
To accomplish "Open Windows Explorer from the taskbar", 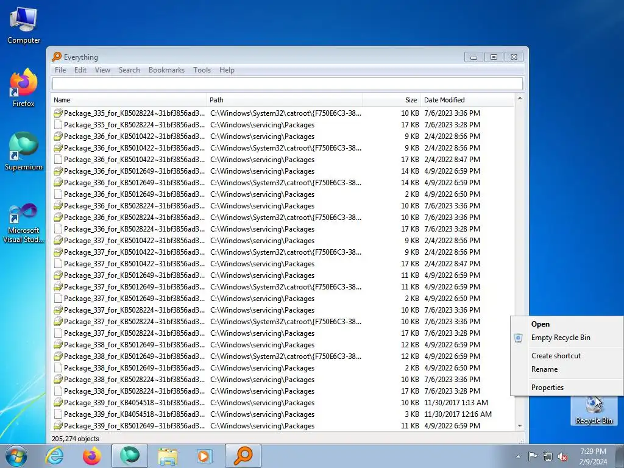I will [168, 456].
